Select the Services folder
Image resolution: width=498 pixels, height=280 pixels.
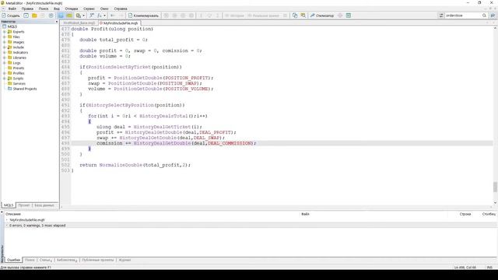tap(19, 83)
